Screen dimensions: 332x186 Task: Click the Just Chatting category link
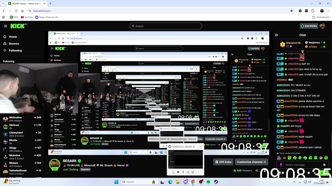[70, 169]
